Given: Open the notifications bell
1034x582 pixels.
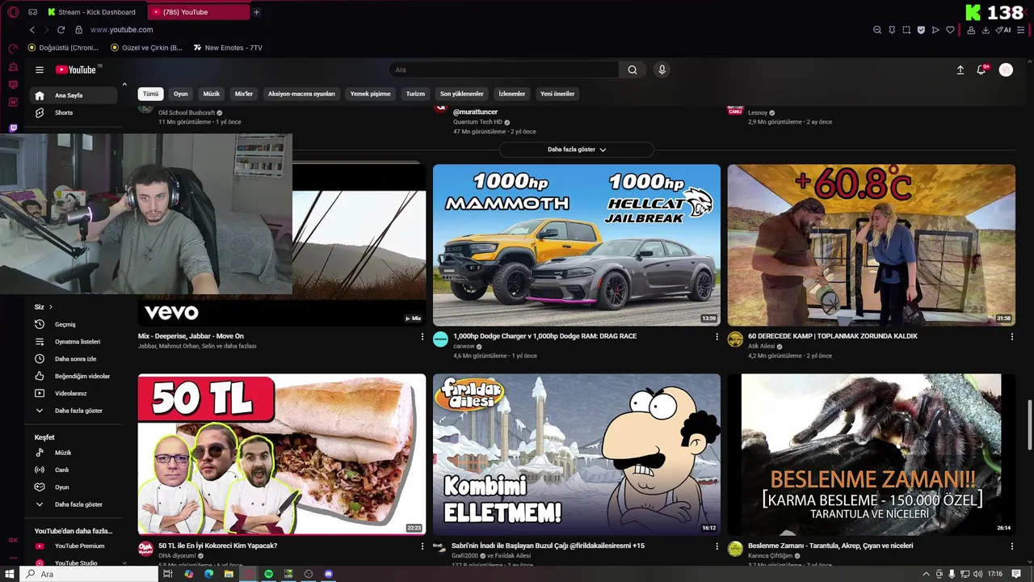Looking at the screenshot, I should pyautogui.click(x=981, y=70).
